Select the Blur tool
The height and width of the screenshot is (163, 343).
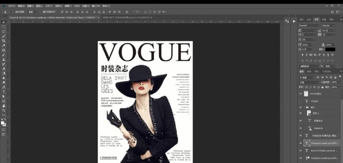click(x=4, y=78)
